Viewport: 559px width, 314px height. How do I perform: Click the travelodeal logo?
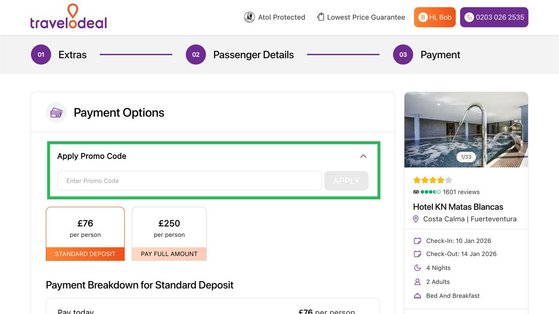coord(68,17)
